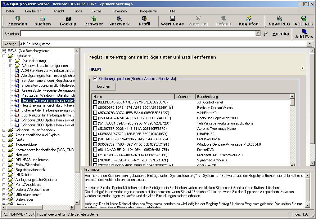Click the Installation folder icon

click(x=11, y=56)
